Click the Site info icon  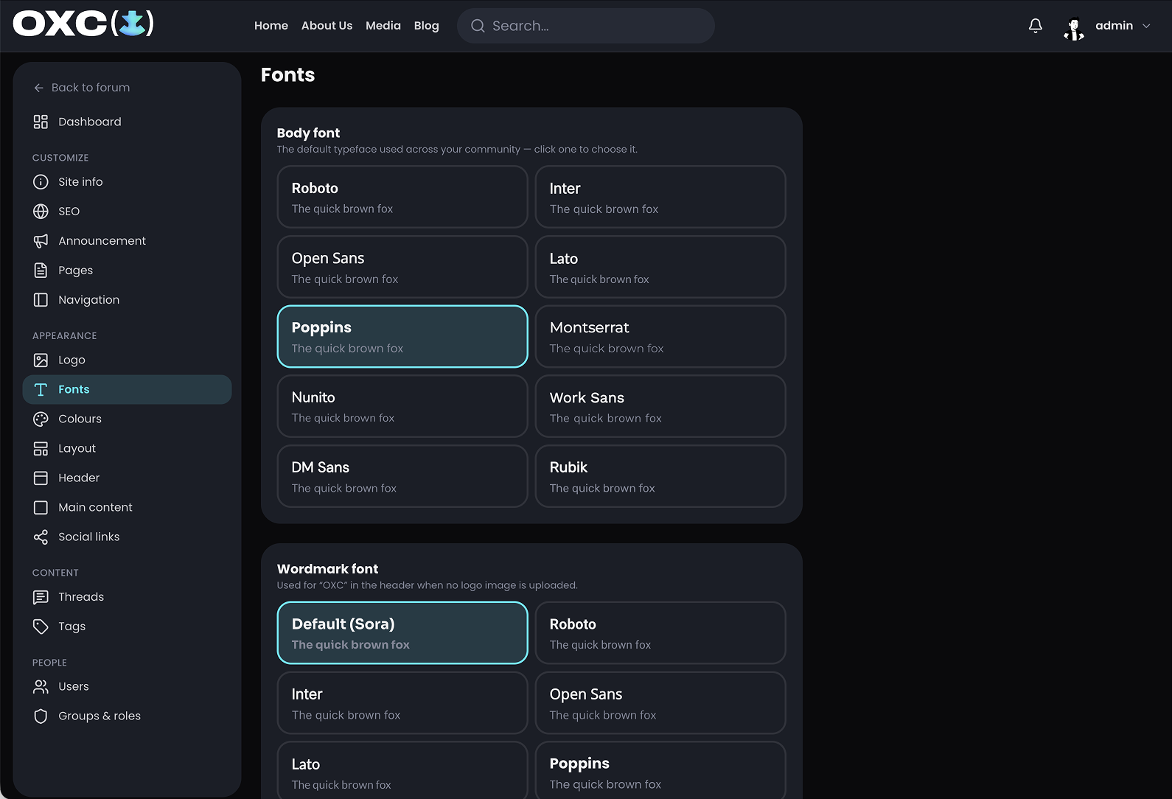(41, 182)
